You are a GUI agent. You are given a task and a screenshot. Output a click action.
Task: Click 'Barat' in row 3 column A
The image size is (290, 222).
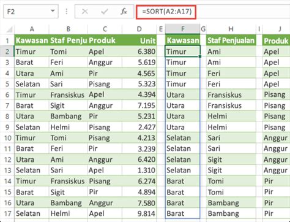pyautogui.click(x=32, y=63)
